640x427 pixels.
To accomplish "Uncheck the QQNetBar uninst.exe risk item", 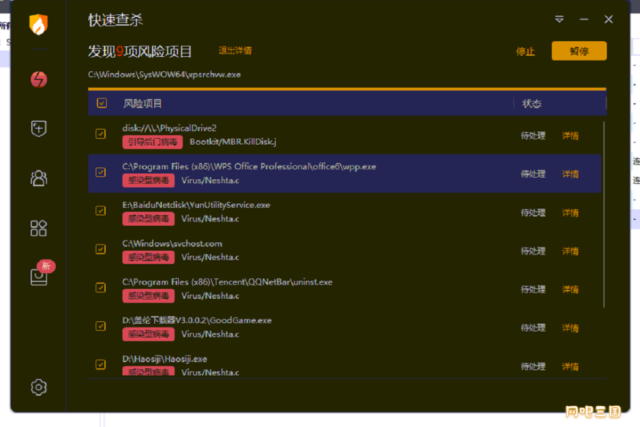I will 101,288.
